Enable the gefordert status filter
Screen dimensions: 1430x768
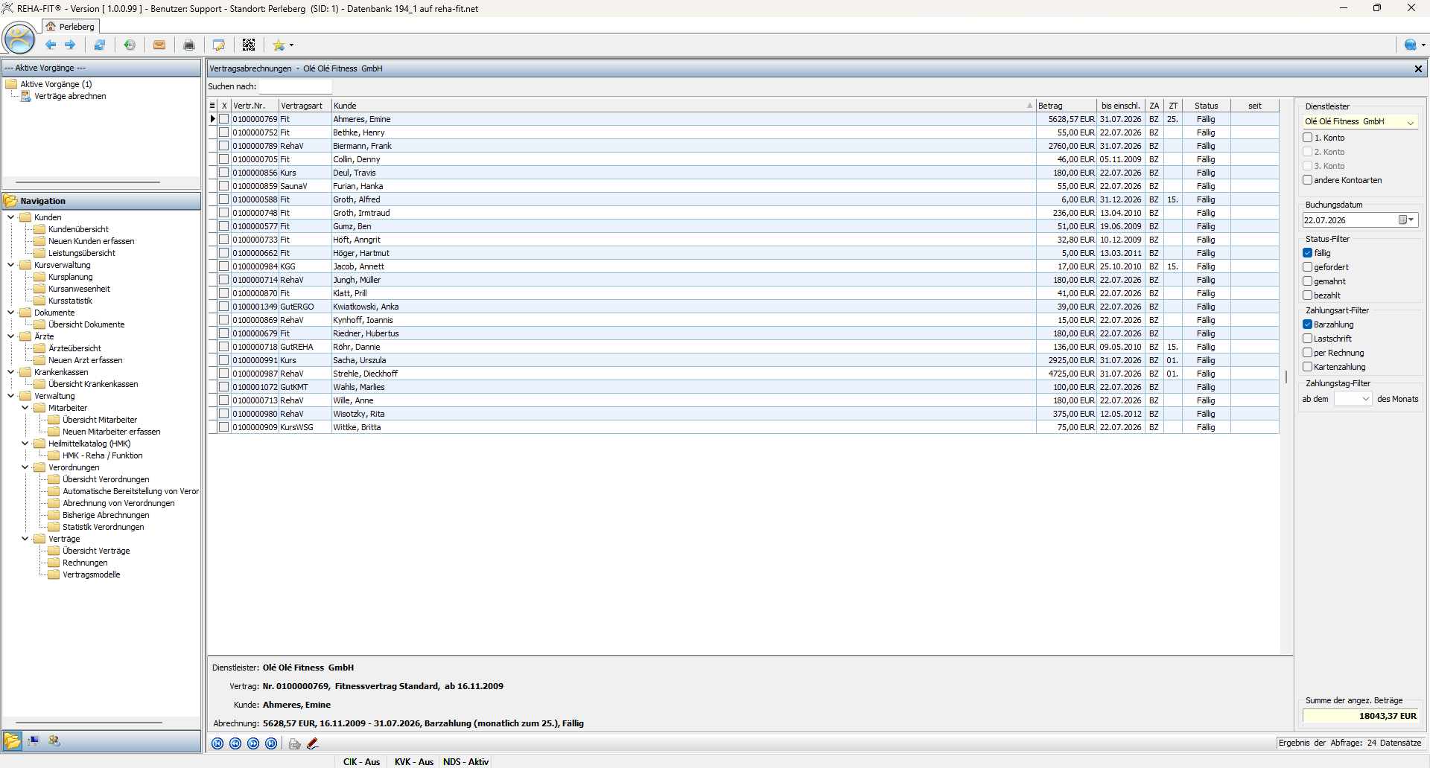click(1307, 267)
